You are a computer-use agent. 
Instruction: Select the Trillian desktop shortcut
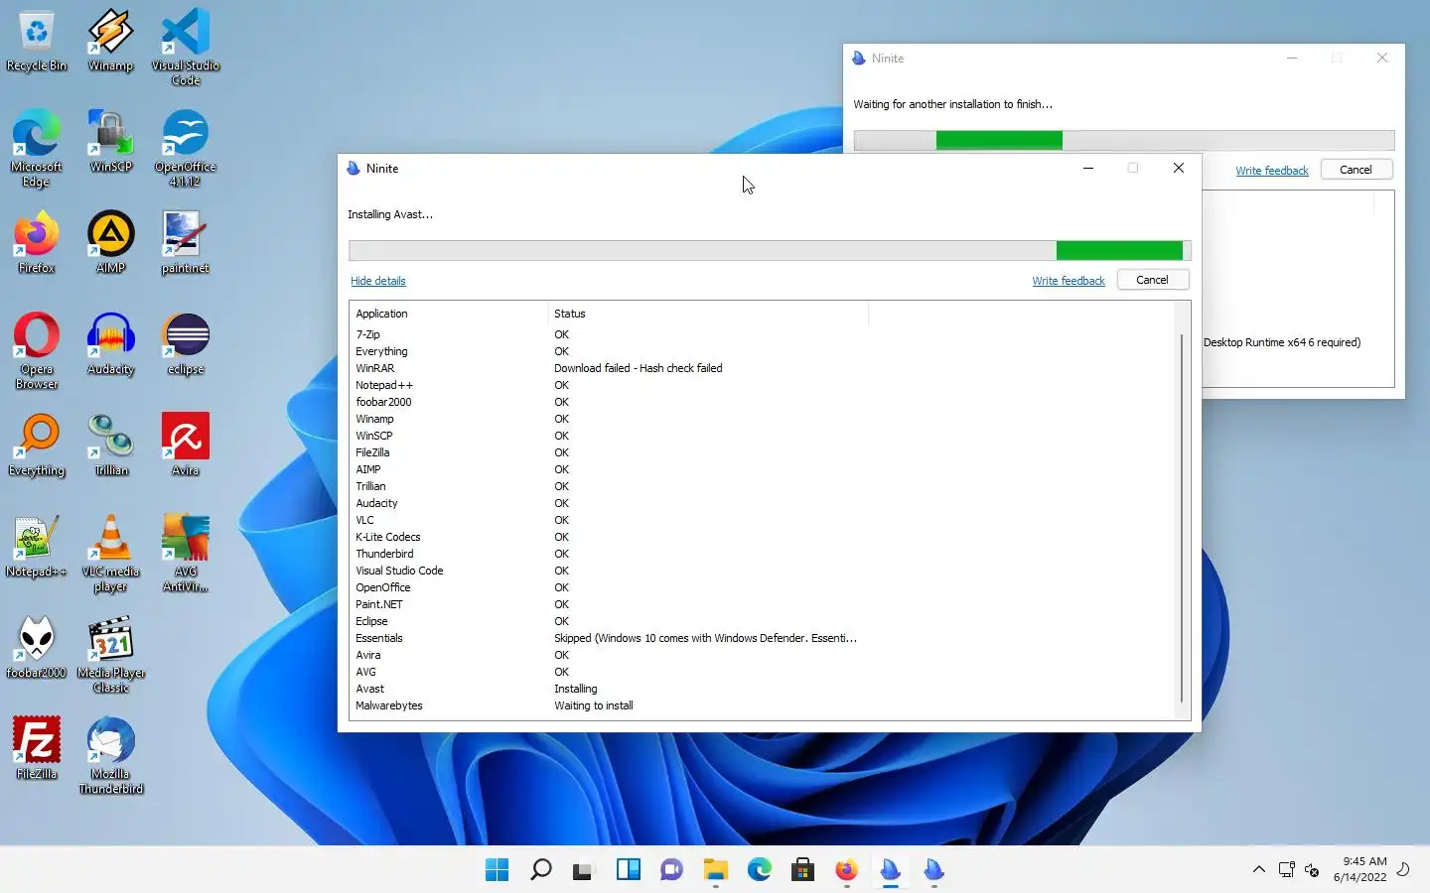(110, 446)
